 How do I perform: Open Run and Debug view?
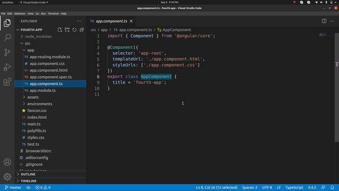7,67
